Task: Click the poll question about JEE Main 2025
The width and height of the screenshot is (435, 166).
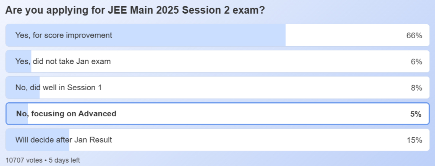Action: click(135, 11)
